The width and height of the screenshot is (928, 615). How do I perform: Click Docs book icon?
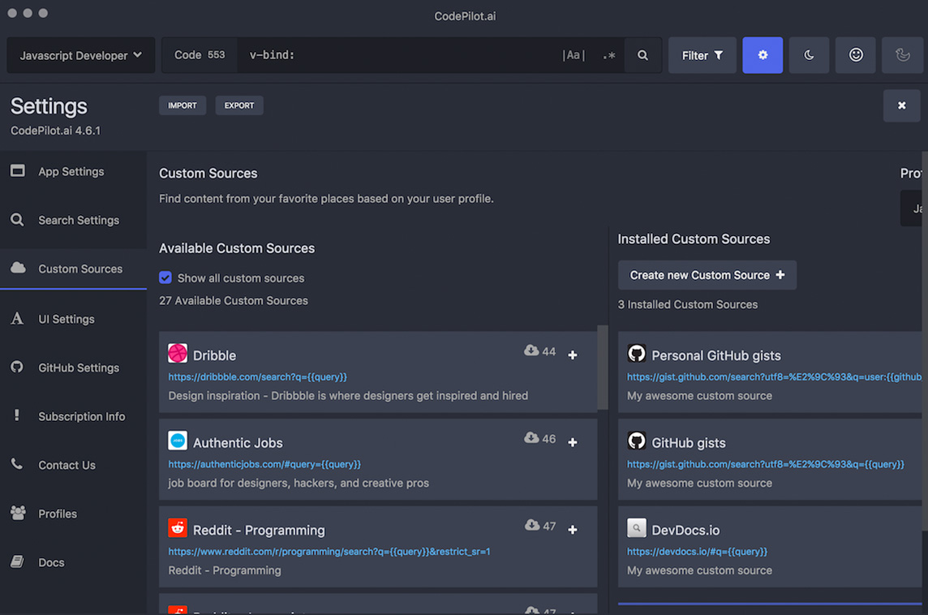coord(17,561)
